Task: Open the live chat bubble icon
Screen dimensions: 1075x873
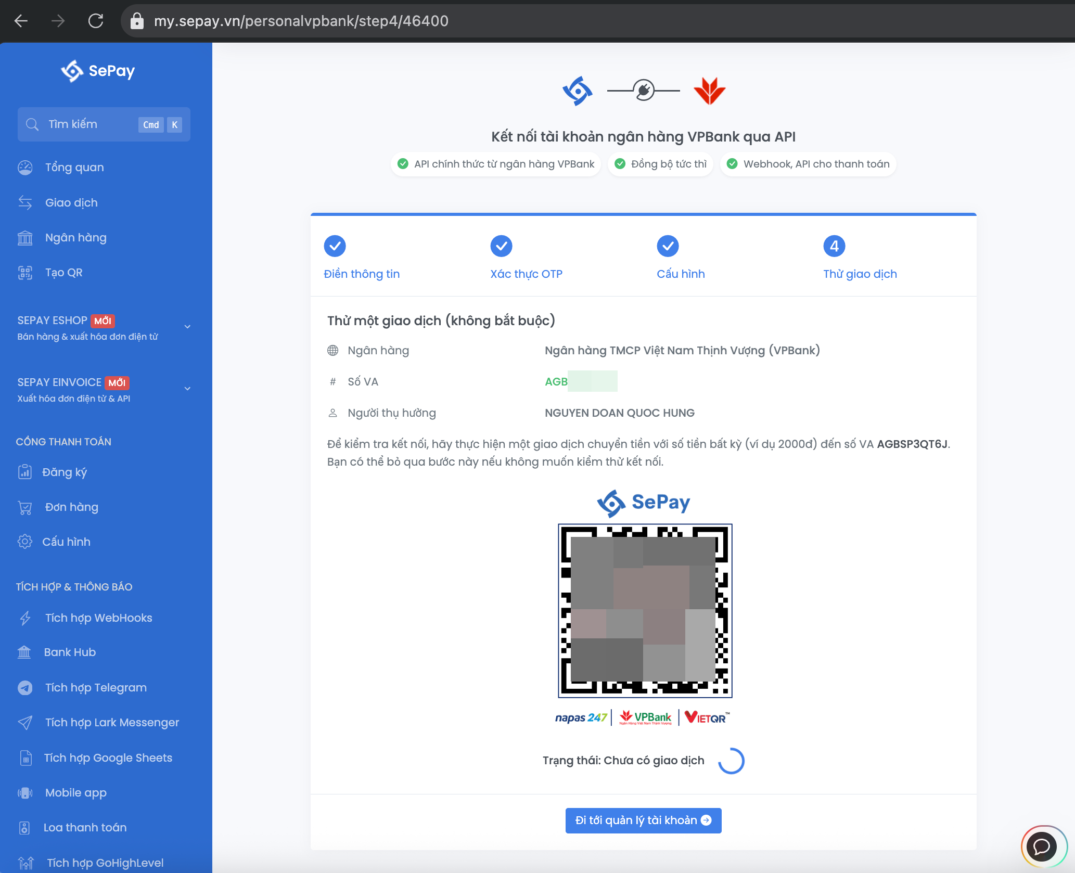Action: [1041, 846]
